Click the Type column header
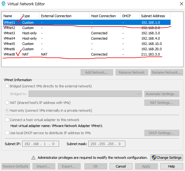 click(x=30, y=16)
